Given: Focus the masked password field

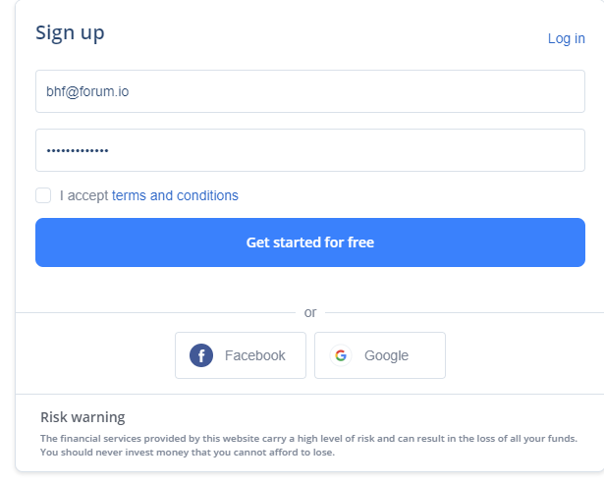Looking at the screenshot, I should 310,150.
